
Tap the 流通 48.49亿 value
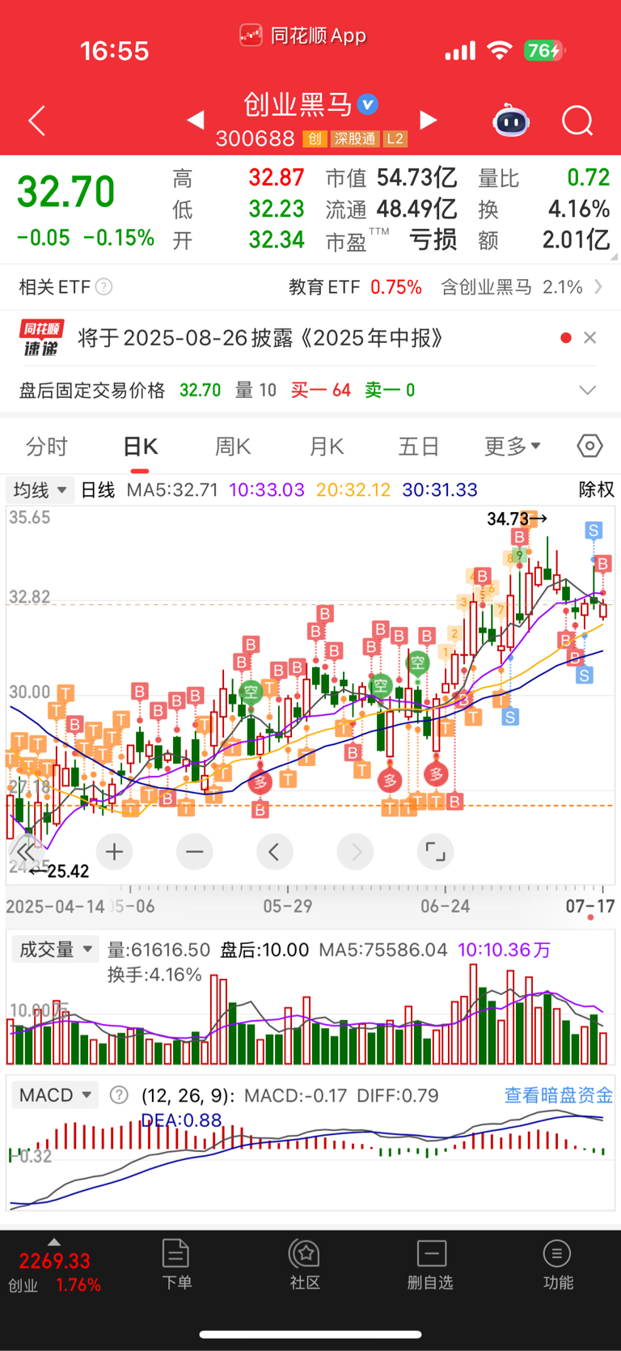point(391,210)
